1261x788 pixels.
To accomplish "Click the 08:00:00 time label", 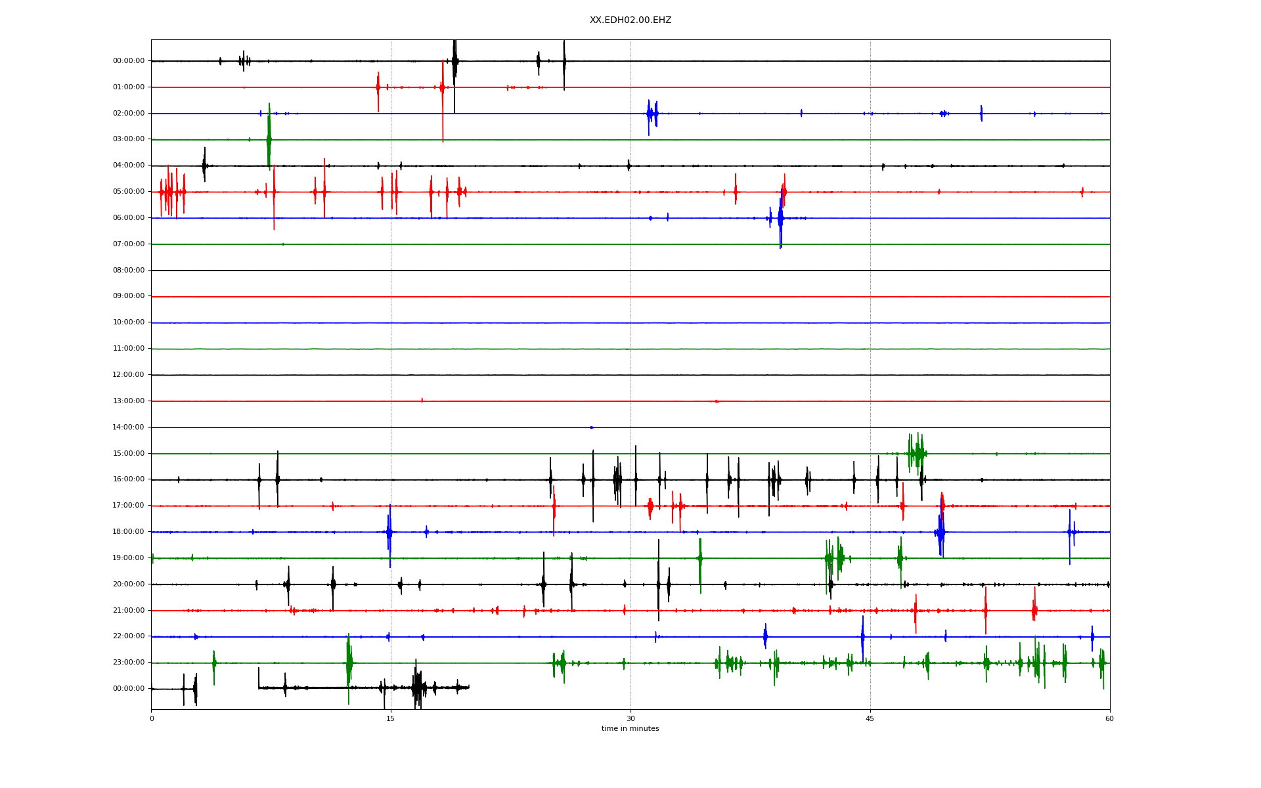I will coord(129,270).
